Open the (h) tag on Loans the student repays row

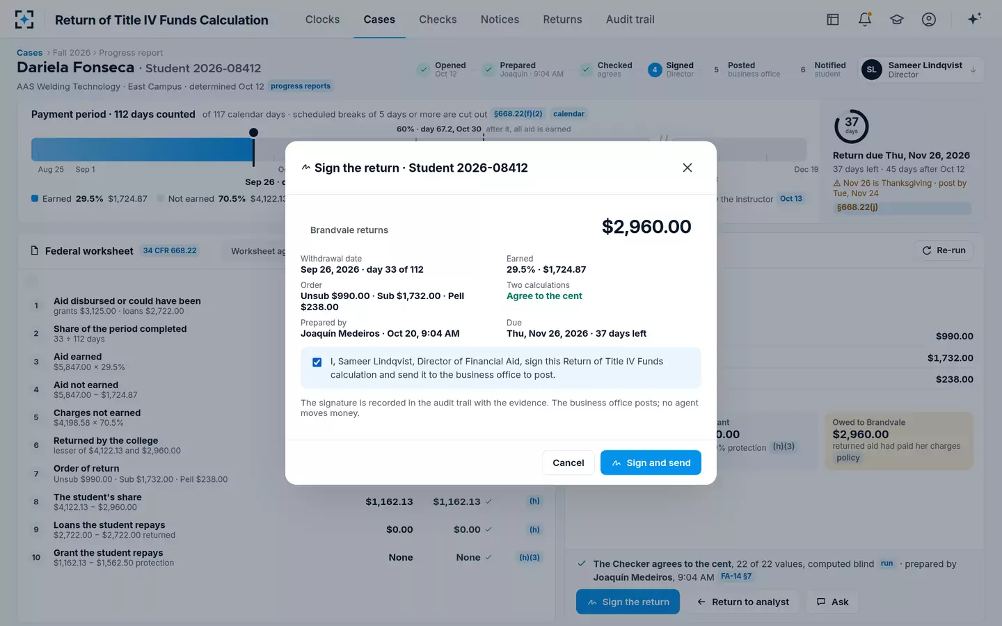pyautogui.click(x=534, y=529)
